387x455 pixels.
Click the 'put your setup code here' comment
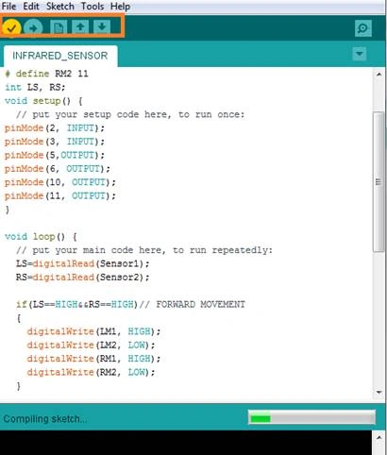[x=130, y=114]
